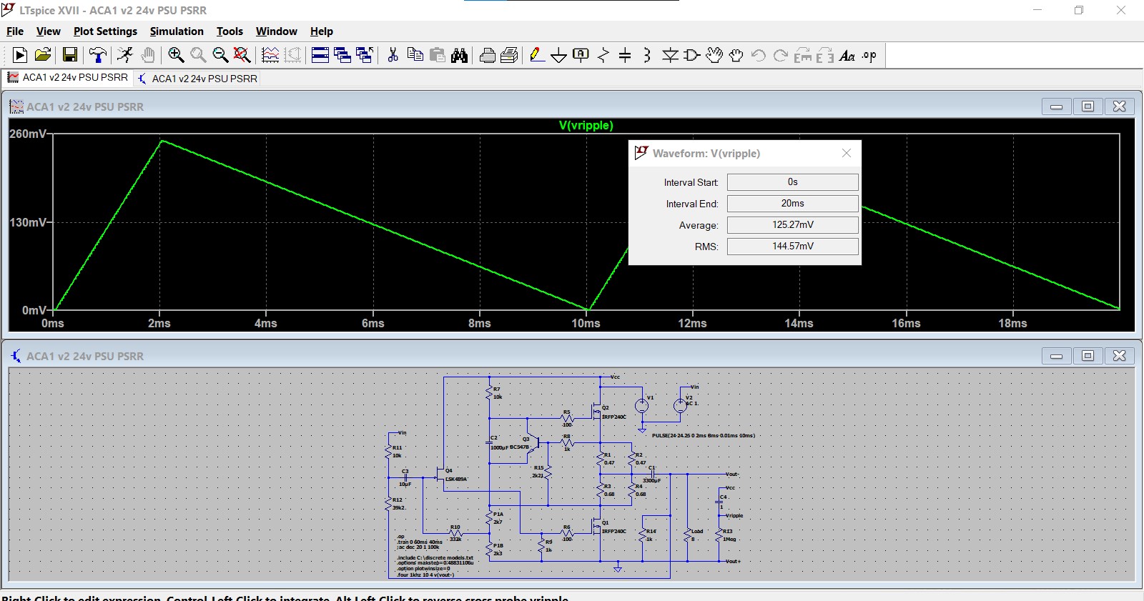Click the RMS 144.57mV field
Screen dimensions: 1144x601
792,247
